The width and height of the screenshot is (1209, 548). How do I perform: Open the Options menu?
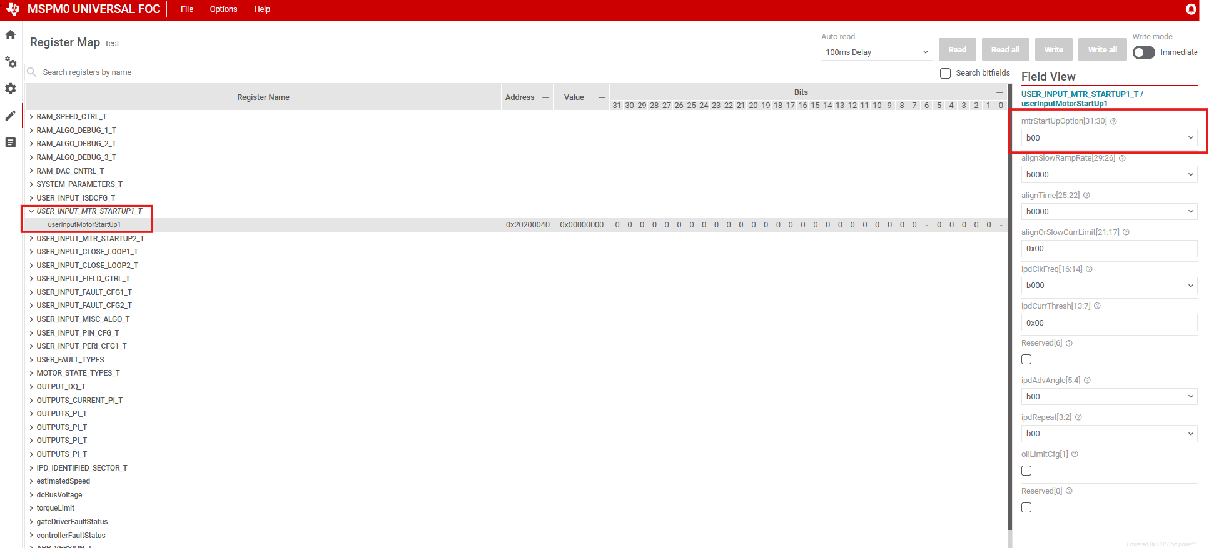pyautogui.click(x=223, y=9)
